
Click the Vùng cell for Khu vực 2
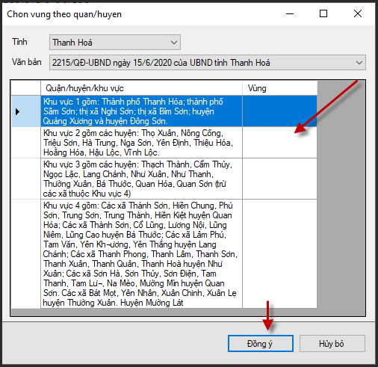coord(279,143)
